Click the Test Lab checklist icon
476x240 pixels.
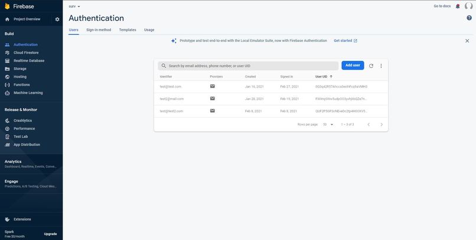(7, 137)
